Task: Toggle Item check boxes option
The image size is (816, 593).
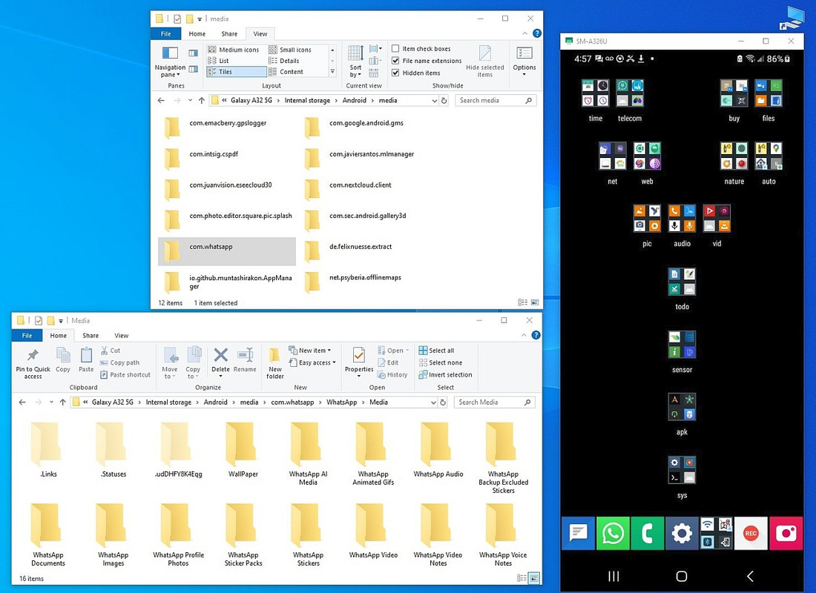Action: pyautogui.click(x=395, y=48)
